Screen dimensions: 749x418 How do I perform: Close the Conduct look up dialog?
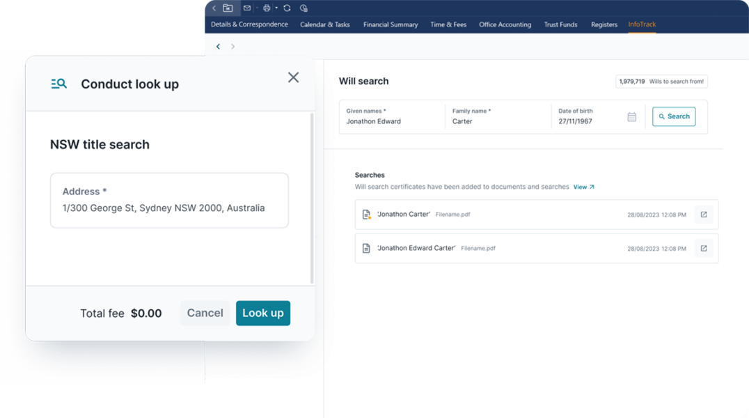[x=293, y=77]
